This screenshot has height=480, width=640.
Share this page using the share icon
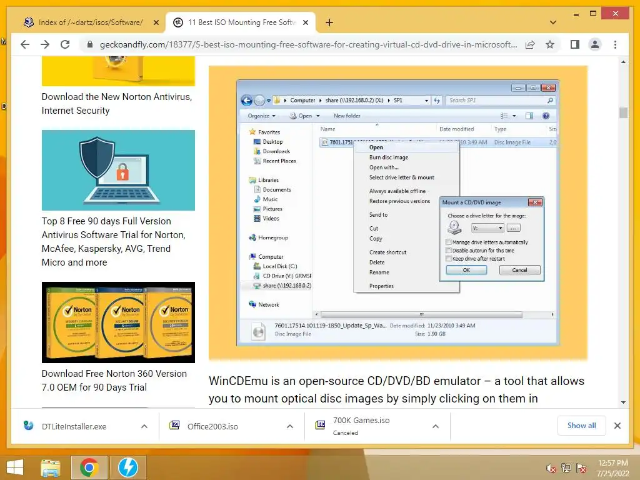530,44
